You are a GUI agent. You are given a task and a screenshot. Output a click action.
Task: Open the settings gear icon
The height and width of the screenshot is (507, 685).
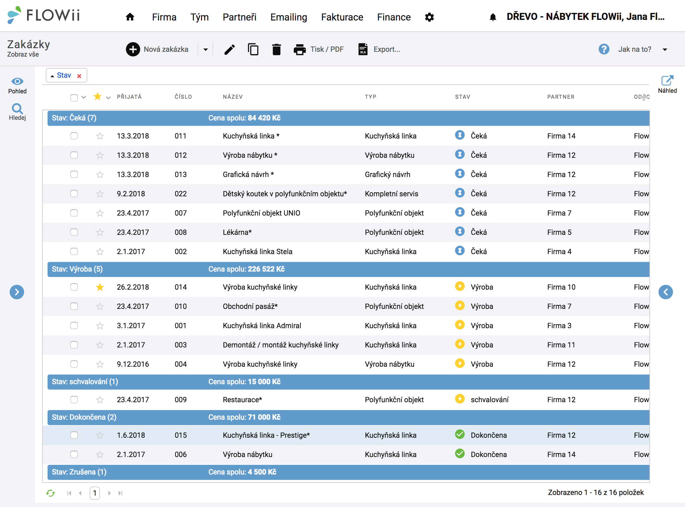point(429,17)
